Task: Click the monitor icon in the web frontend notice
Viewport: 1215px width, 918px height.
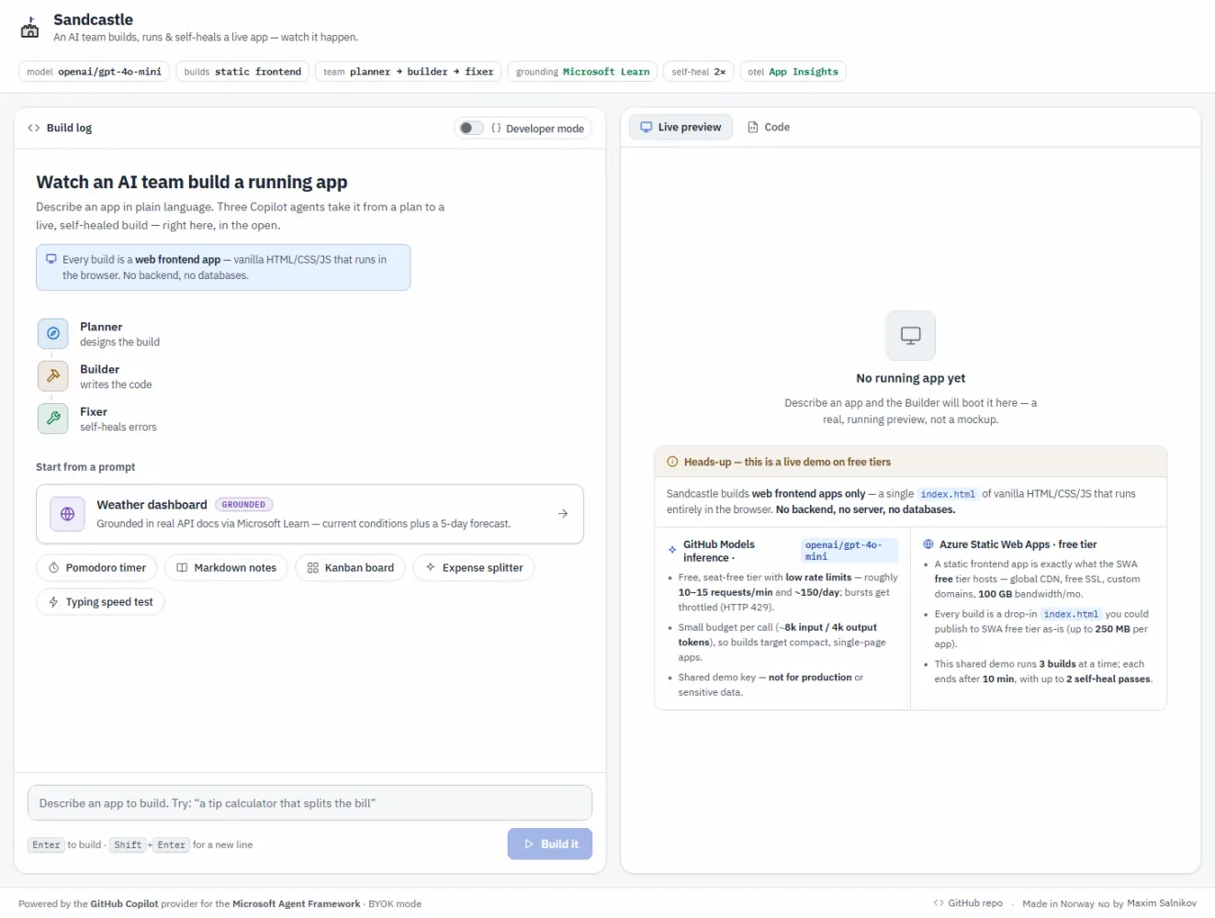Action: [x=51, y=259]
